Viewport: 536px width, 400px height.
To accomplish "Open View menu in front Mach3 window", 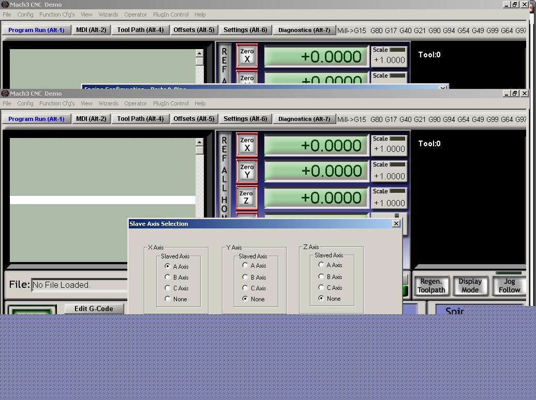I will [86, 103].
